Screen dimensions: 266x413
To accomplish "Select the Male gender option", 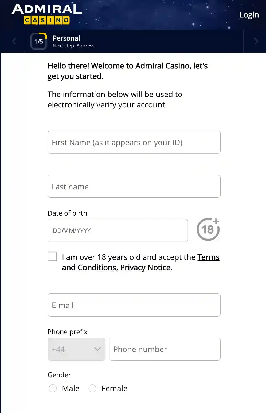I will [53, 388].
